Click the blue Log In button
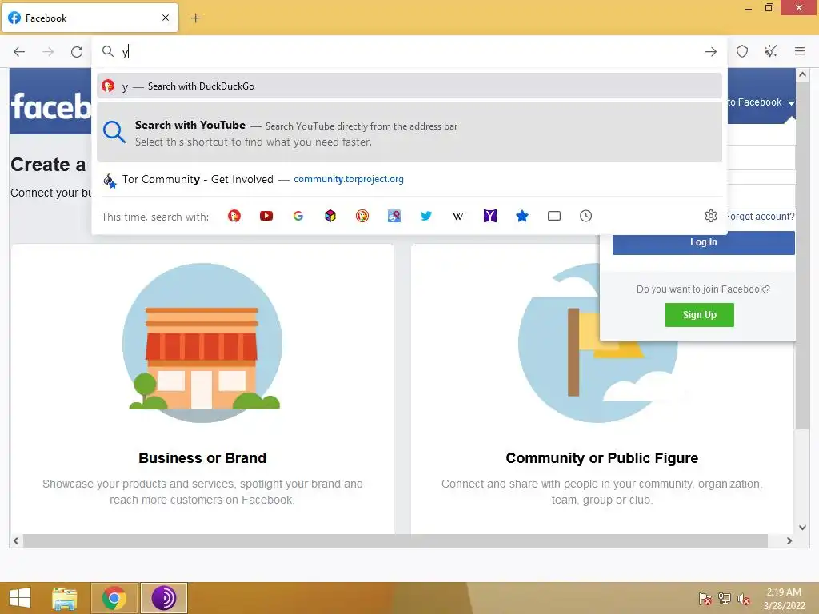Image resolution: width=819 pixels, height=614 pixels. pyautogui.click(x=704, y=243)
